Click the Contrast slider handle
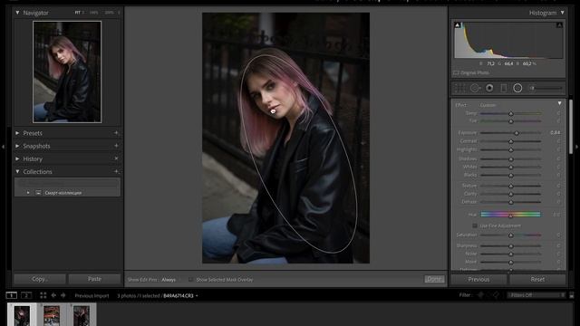 coord(511,141)
